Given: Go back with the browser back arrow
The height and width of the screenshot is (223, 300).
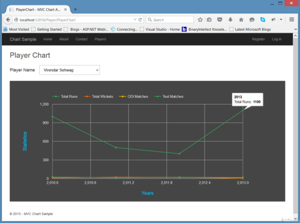Looking at the screenshot, I should pos(8,20).
